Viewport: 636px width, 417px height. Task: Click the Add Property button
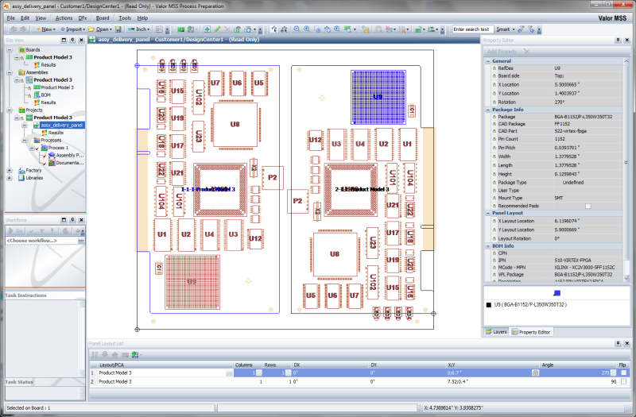(x=502, y=52)
